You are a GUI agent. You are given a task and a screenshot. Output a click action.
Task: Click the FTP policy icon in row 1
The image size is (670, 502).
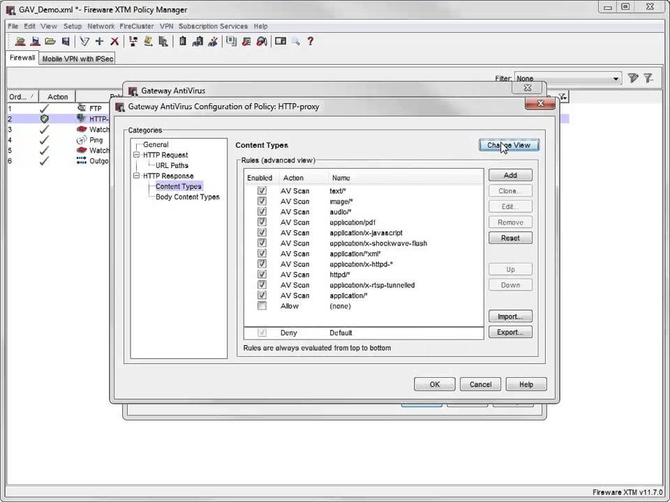tap(81, 108)
